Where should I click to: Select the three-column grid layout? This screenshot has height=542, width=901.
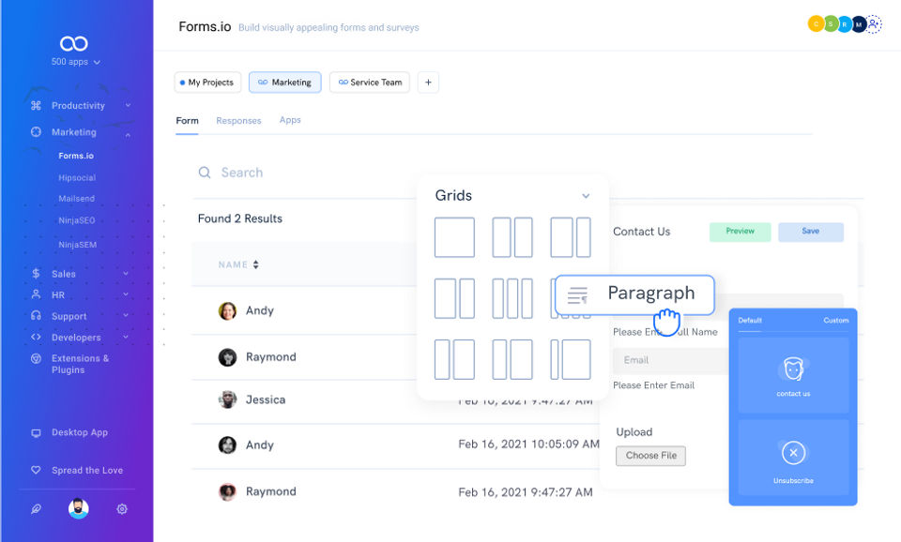[512, 298]
